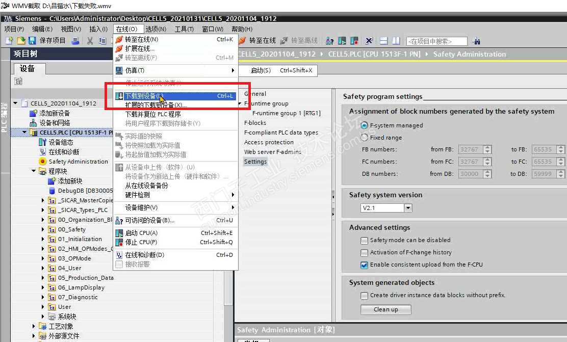Click the split editor vertically icon

pos(396,41)
